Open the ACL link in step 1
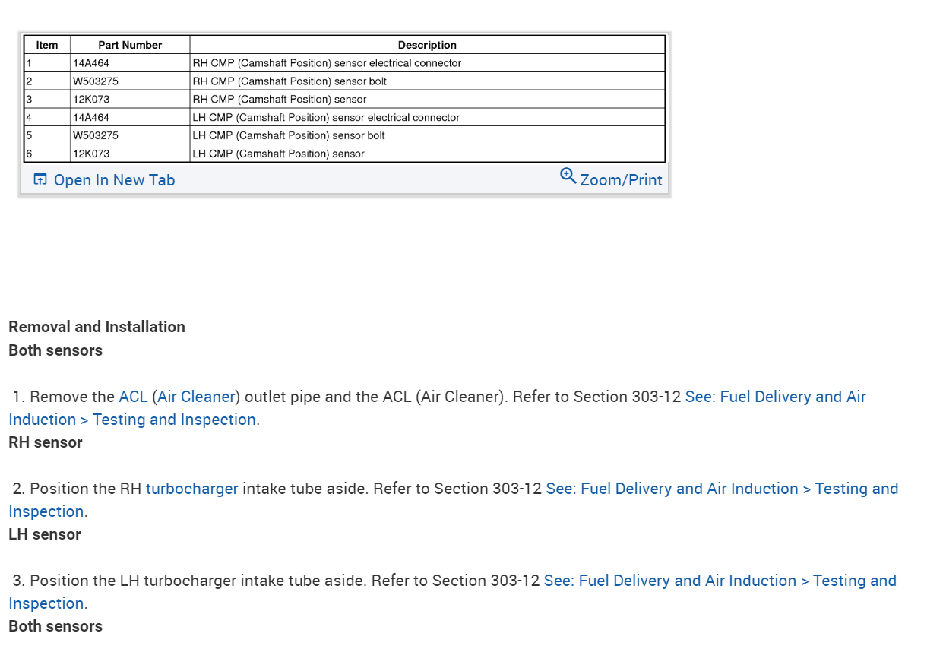The width and height of the screenshot is (943, 646). pos(133,397)
